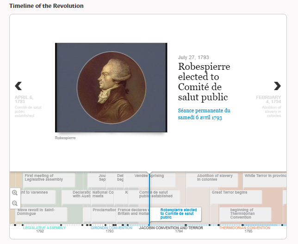
Task: Open Séance permanente du samedi 6 avril 1793 link
Action: pos(204,114)
